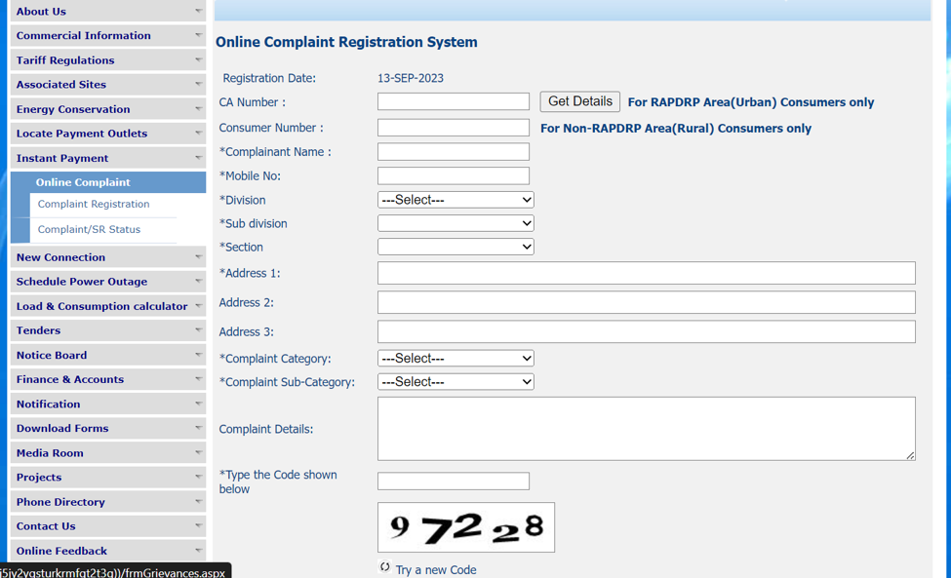The image size is (951, 578).
Task: Click the Get Details button
Action: (579, 100)
